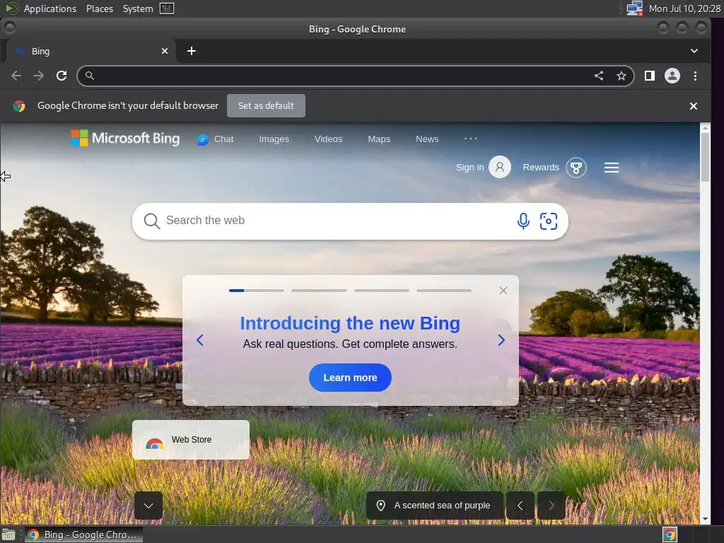Viewport: 724px width, 543px height.
Task: Open Rewards link
Action: (541, 167)
